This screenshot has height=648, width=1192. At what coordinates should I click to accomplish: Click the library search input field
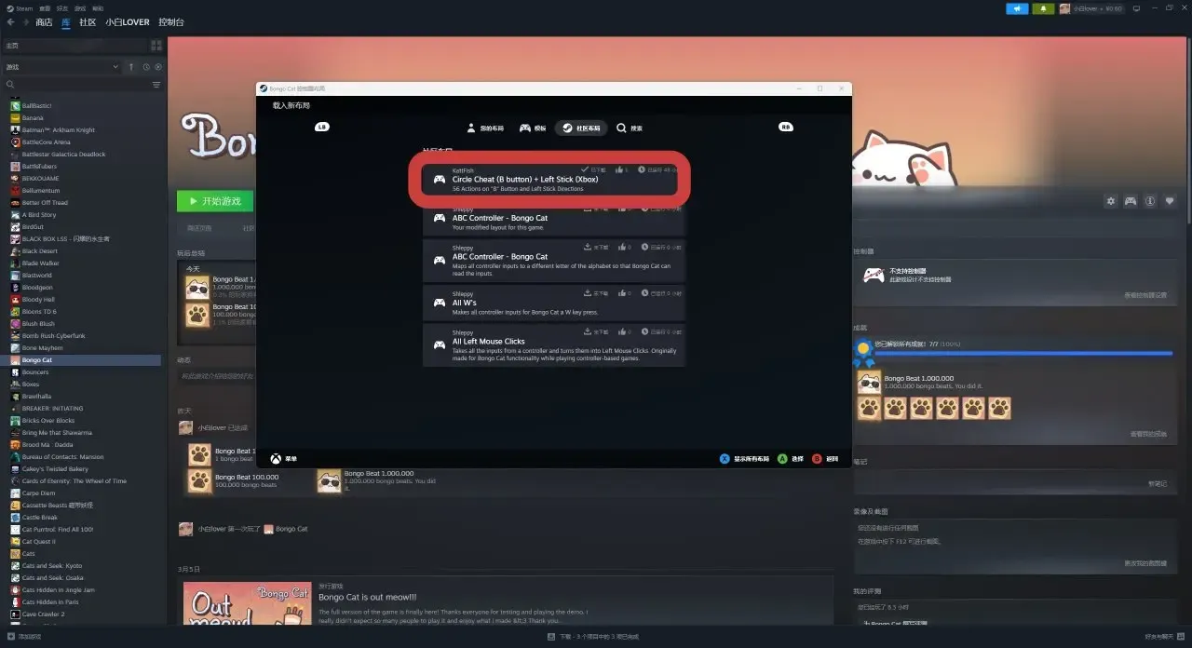coord(76,85)
